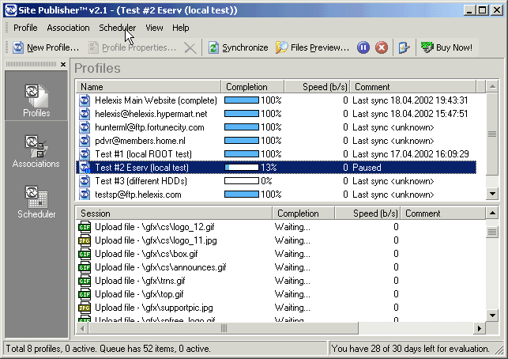Click profiles list scroll down arrow
This screenshot has width=508, height=359.
pos(492,194)
